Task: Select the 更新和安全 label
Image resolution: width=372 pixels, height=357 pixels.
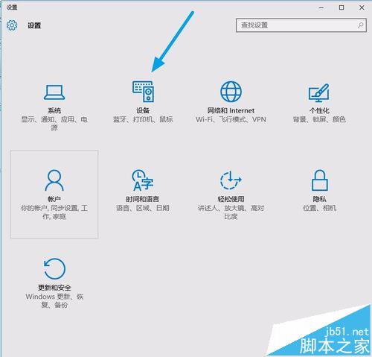Action: click(x=54, y=288)
